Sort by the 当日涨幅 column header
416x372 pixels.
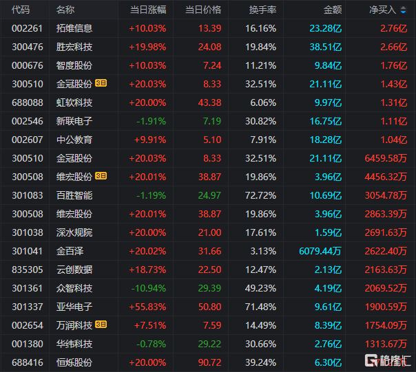coord(148,10)
